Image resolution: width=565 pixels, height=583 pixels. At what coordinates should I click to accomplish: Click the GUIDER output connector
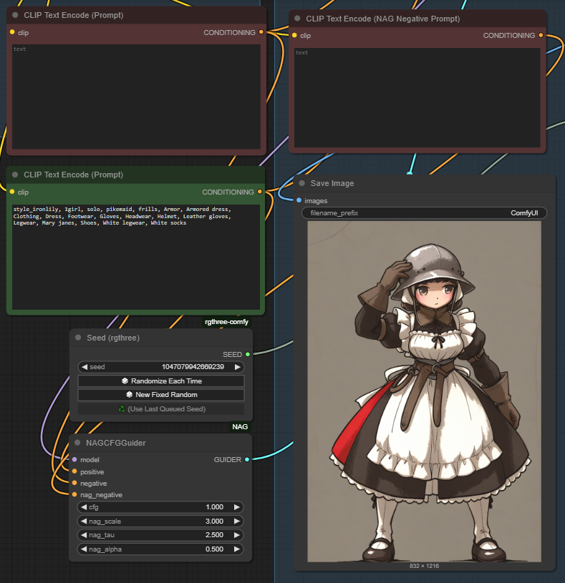click(247, 459)
